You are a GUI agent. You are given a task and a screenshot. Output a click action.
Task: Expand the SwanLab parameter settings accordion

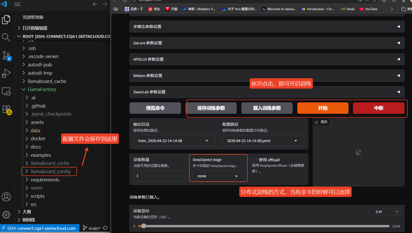(x=267, y=92)
